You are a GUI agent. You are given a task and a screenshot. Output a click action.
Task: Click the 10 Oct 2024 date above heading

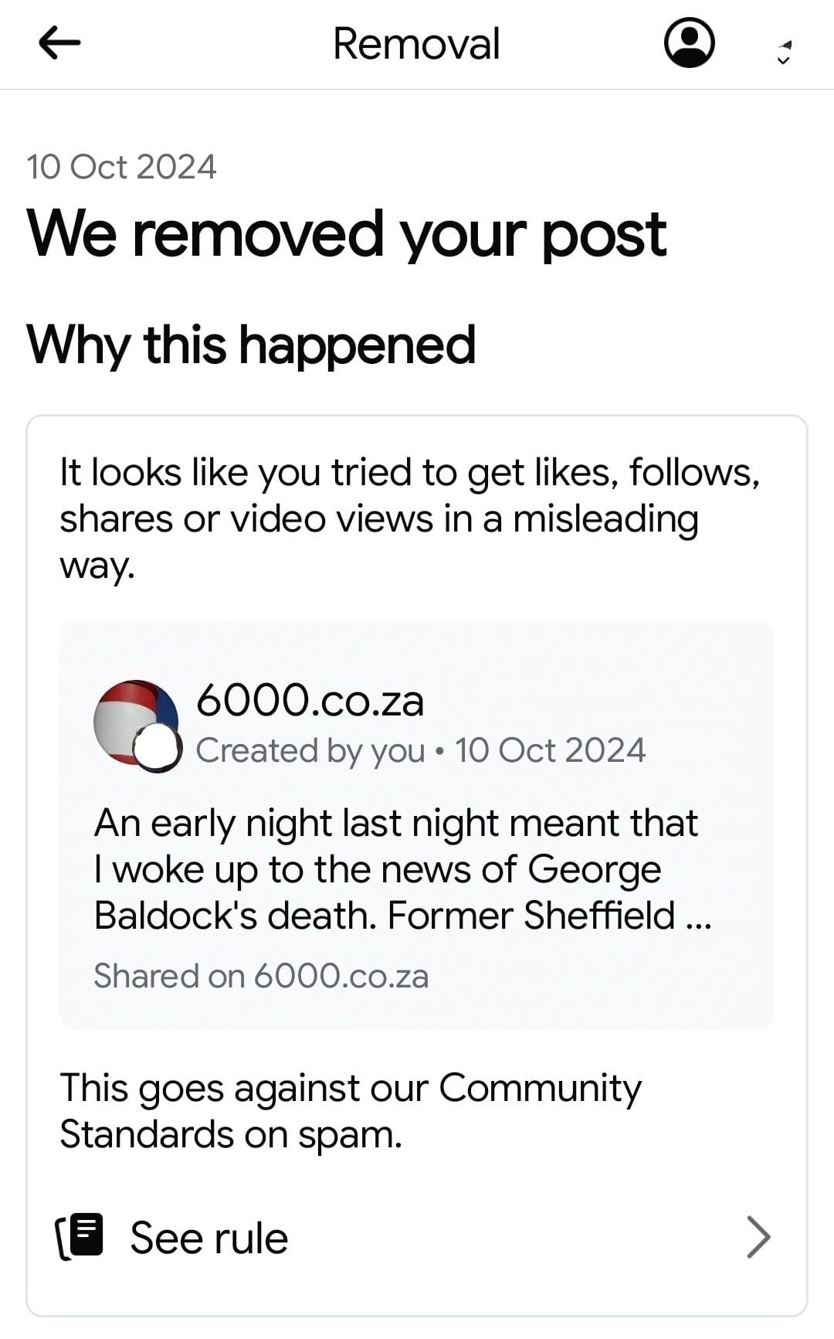[x=121, y=167]
